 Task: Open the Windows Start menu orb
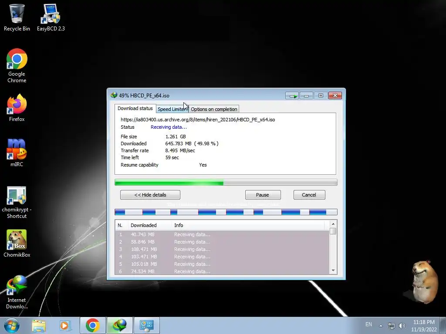click(12, 325)
